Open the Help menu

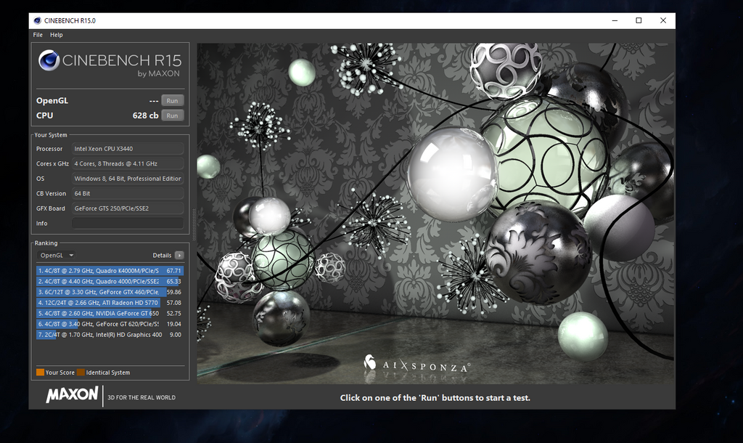tap(56, 35)
